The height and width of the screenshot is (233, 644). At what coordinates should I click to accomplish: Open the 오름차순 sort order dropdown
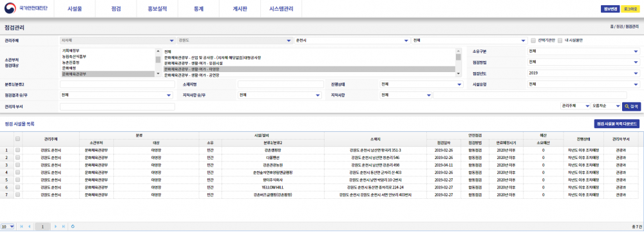click(606, 106)
